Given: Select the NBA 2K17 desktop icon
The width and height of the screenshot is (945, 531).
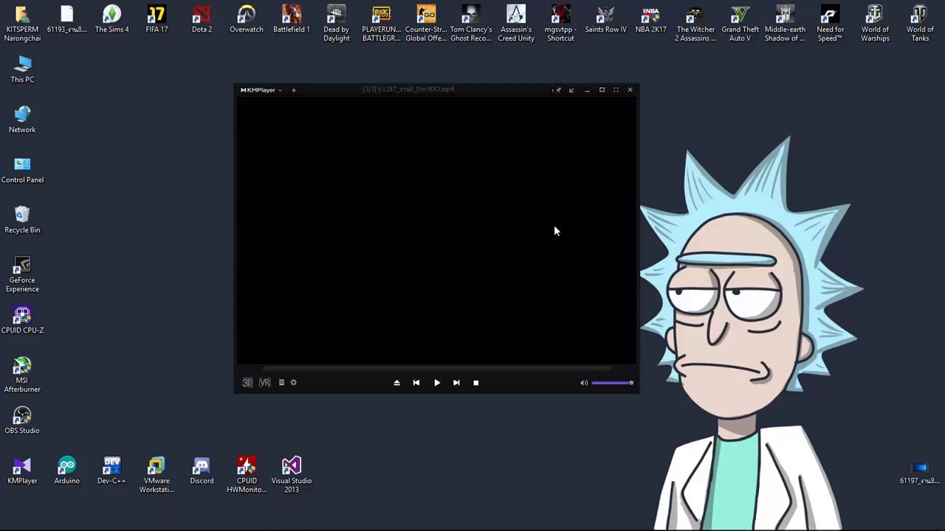Looking at the screenshot, I should 650,20.
